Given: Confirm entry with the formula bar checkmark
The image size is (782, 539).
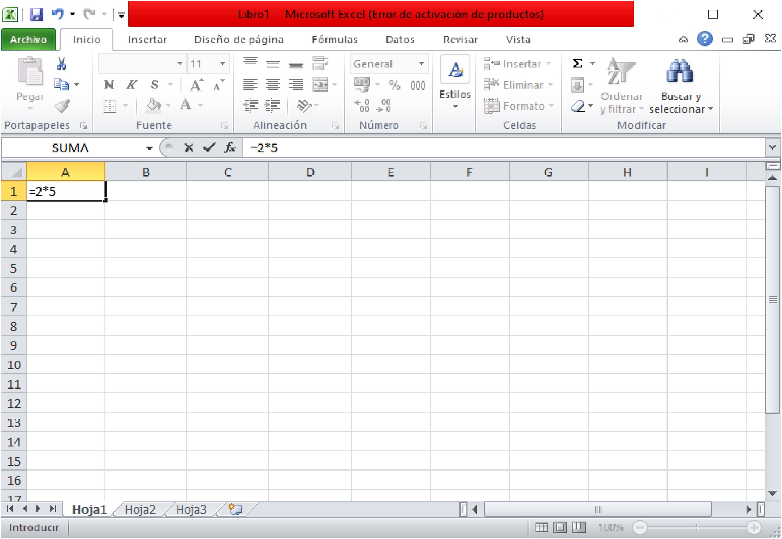Looking at the screenshot, I should pos(208,147).
